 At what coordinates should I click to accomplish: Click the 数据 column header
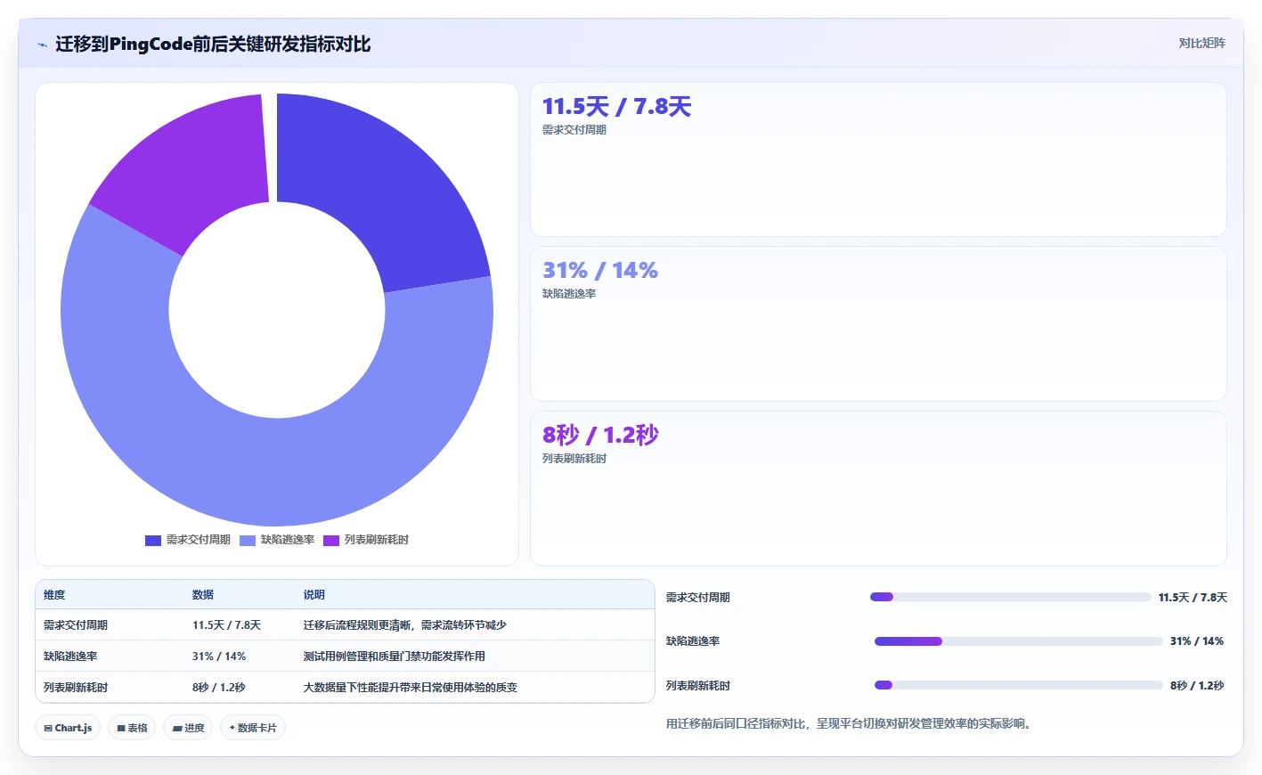[x=203, y=595]
